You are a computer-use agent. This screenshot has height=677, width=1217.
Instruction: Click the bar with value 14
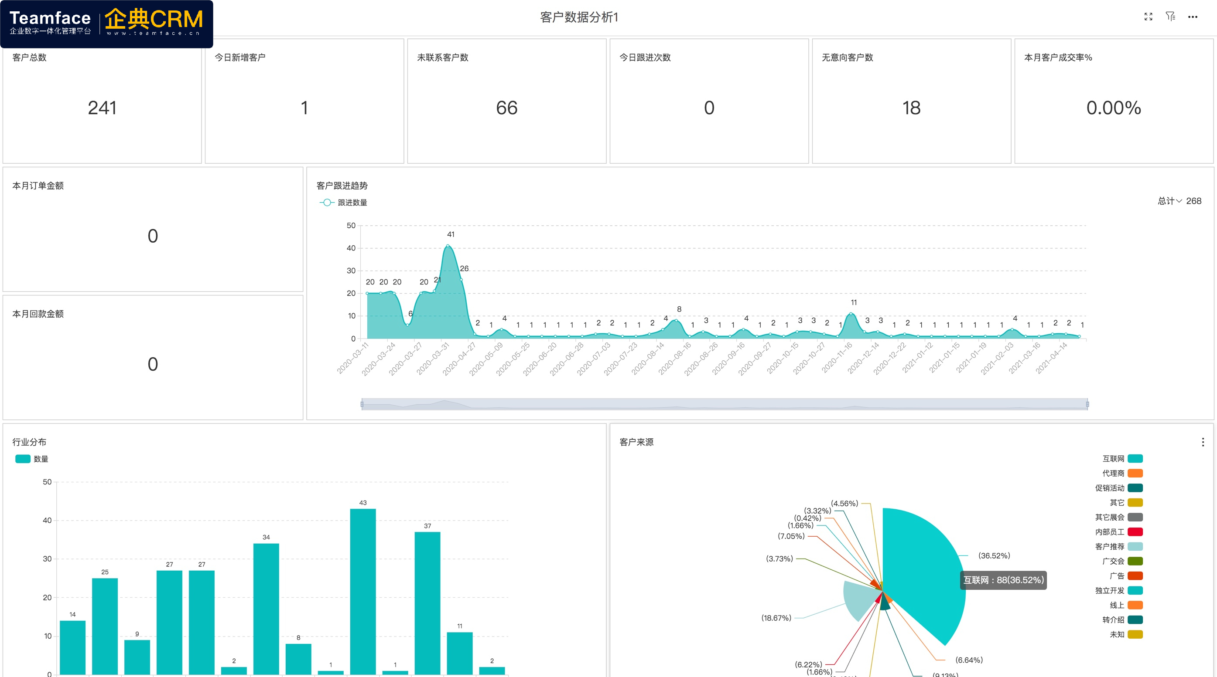pyautogui.click(x=72, y=647)
